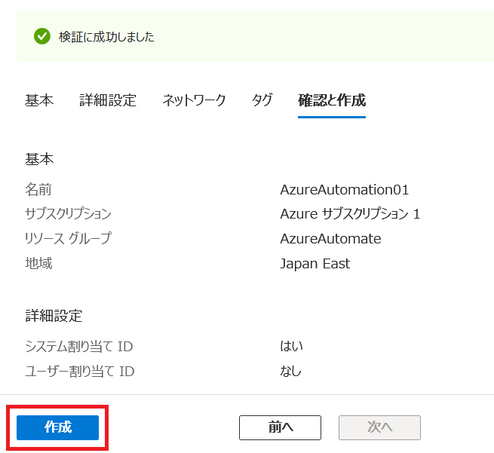This screenshot has height=453, width=494.
Task: Click the ユーザー割り当て ID value なし
Action: click(x=290, y=371)
